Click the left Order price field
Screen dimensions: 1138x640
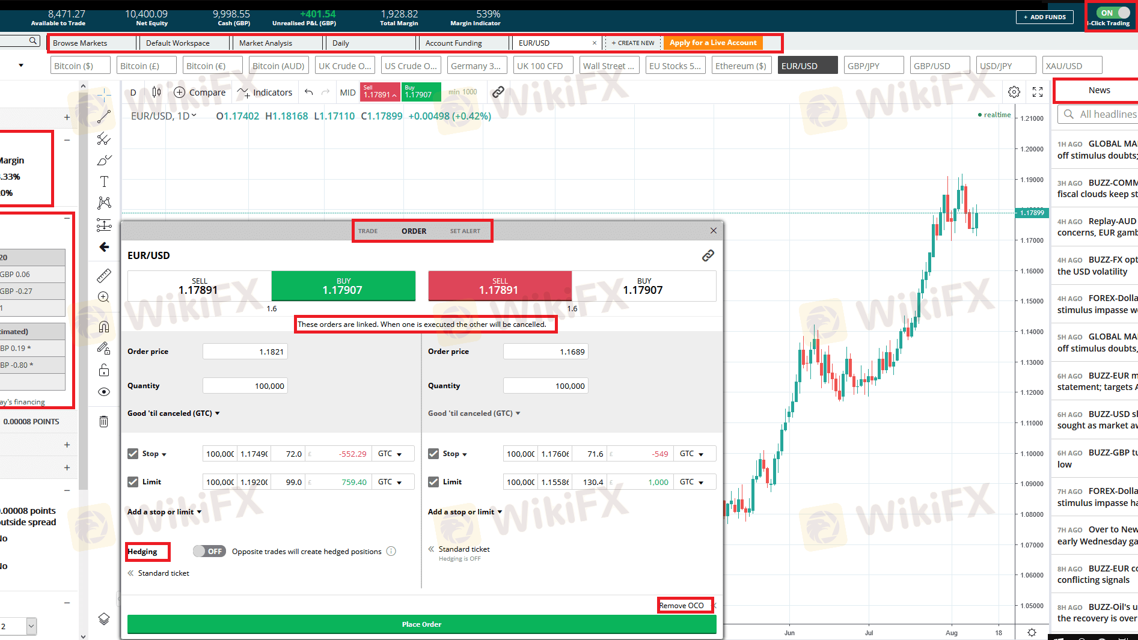click(245, 352)
